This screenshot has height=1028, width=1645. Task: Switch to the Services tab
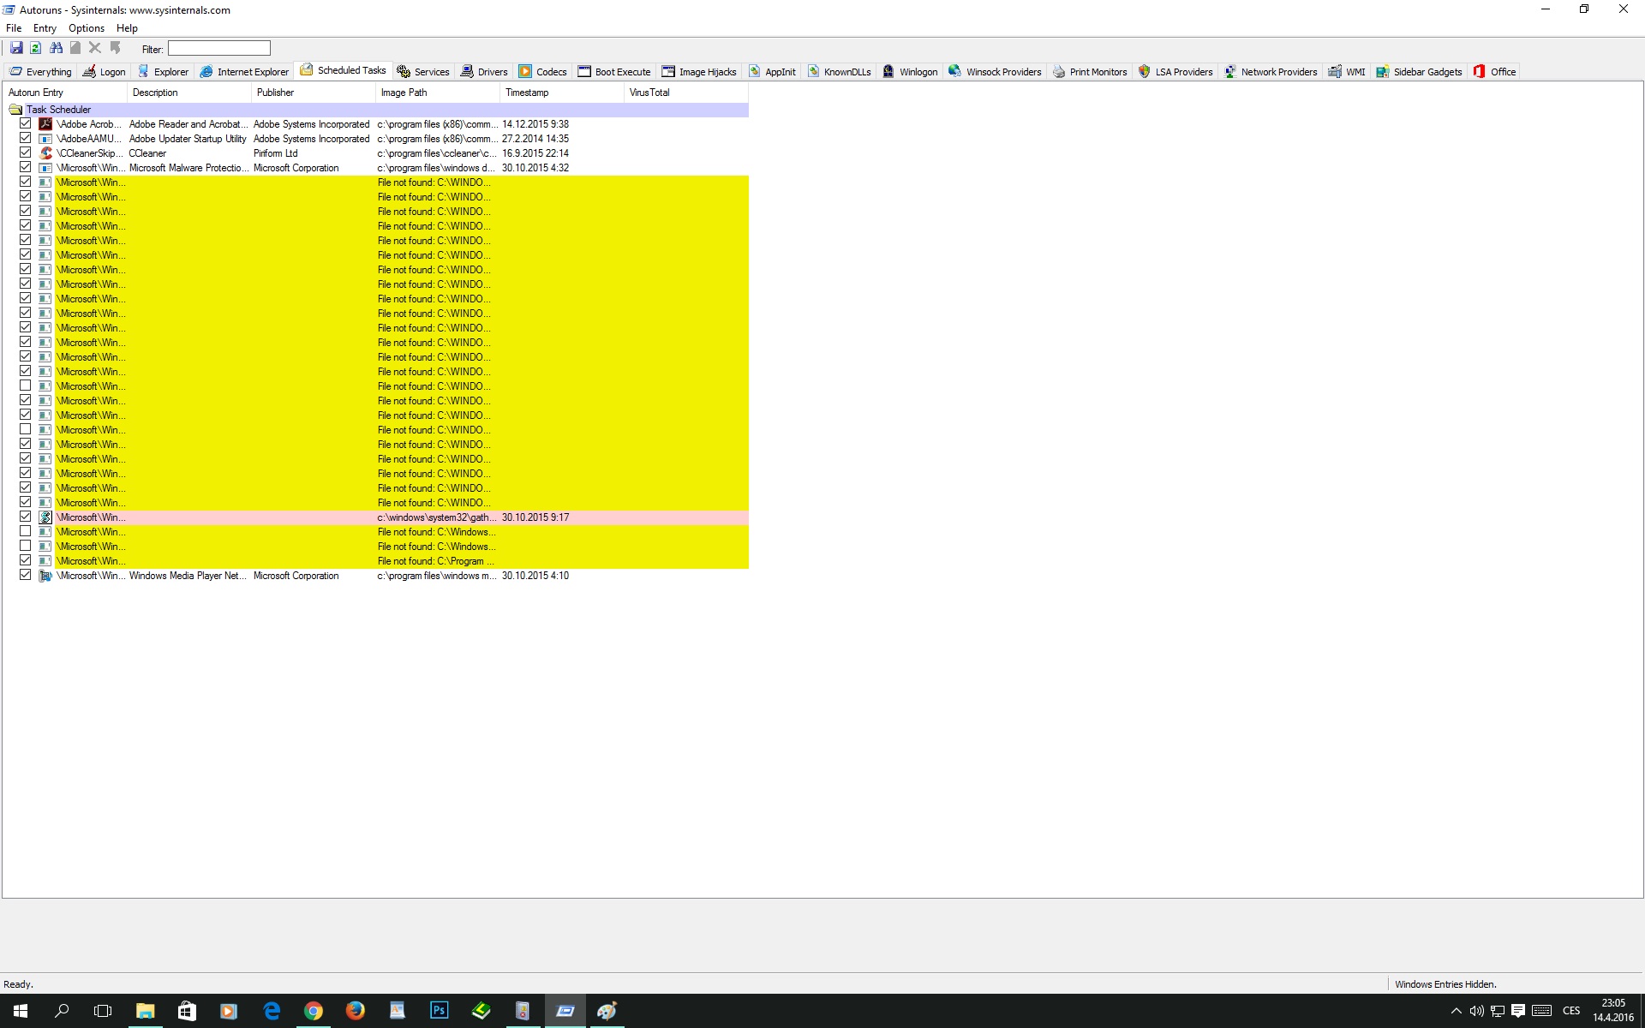point(423,72)
